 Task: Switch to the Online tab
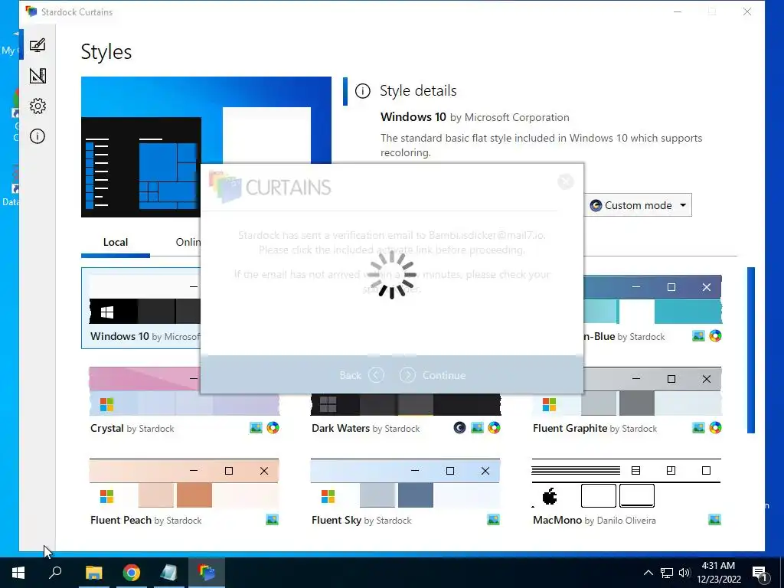tap(188, 242)
